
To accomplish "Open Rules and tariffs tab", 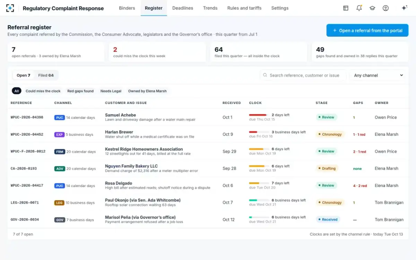I will pos(244,8).
